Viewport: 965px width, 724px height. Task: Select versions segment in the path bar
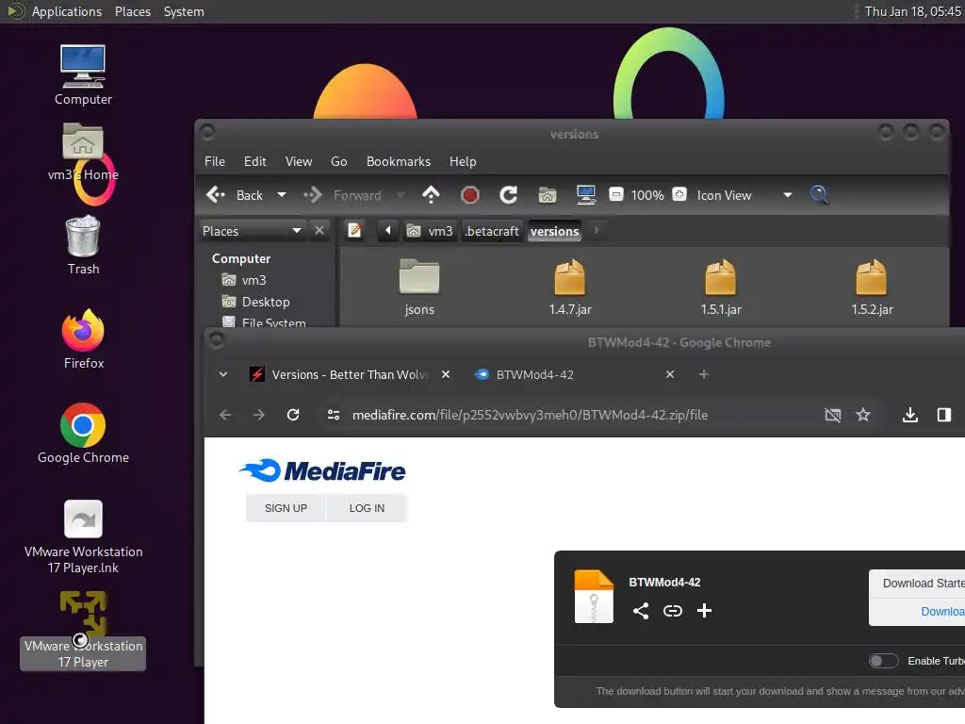(x=554, y=231)
